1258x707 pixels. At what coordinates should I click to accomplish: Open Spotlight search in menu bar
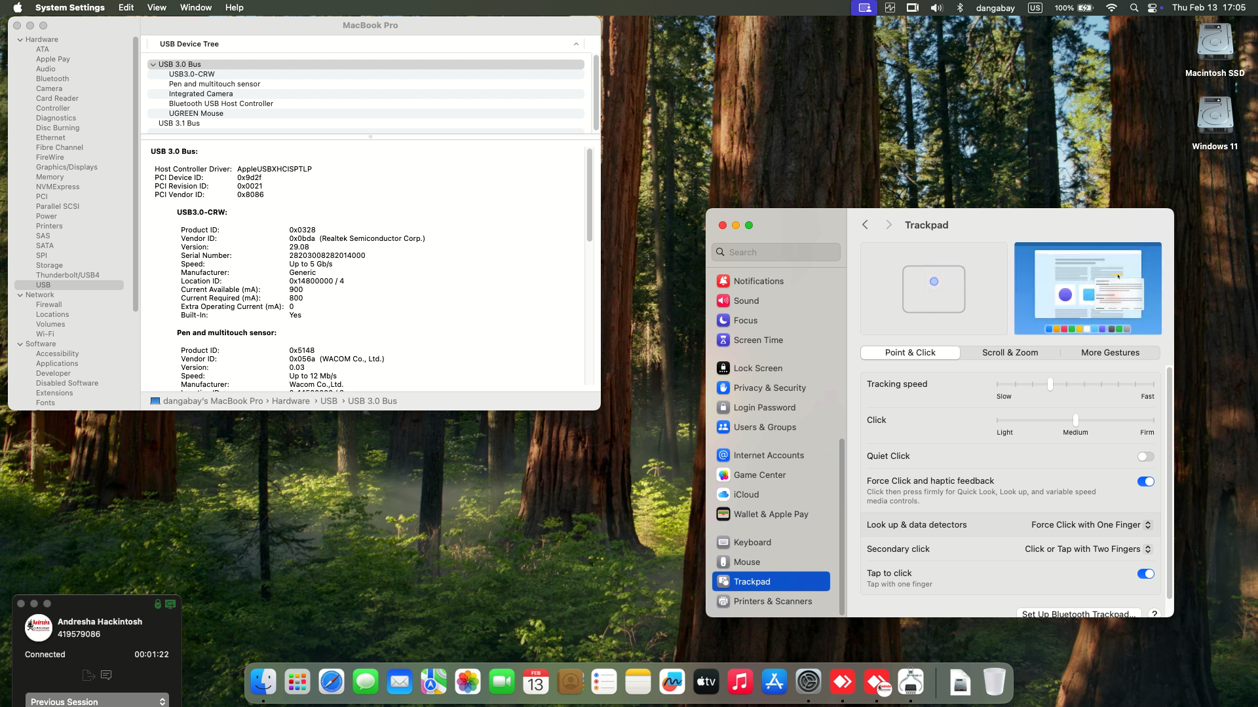coord(1134,8)
